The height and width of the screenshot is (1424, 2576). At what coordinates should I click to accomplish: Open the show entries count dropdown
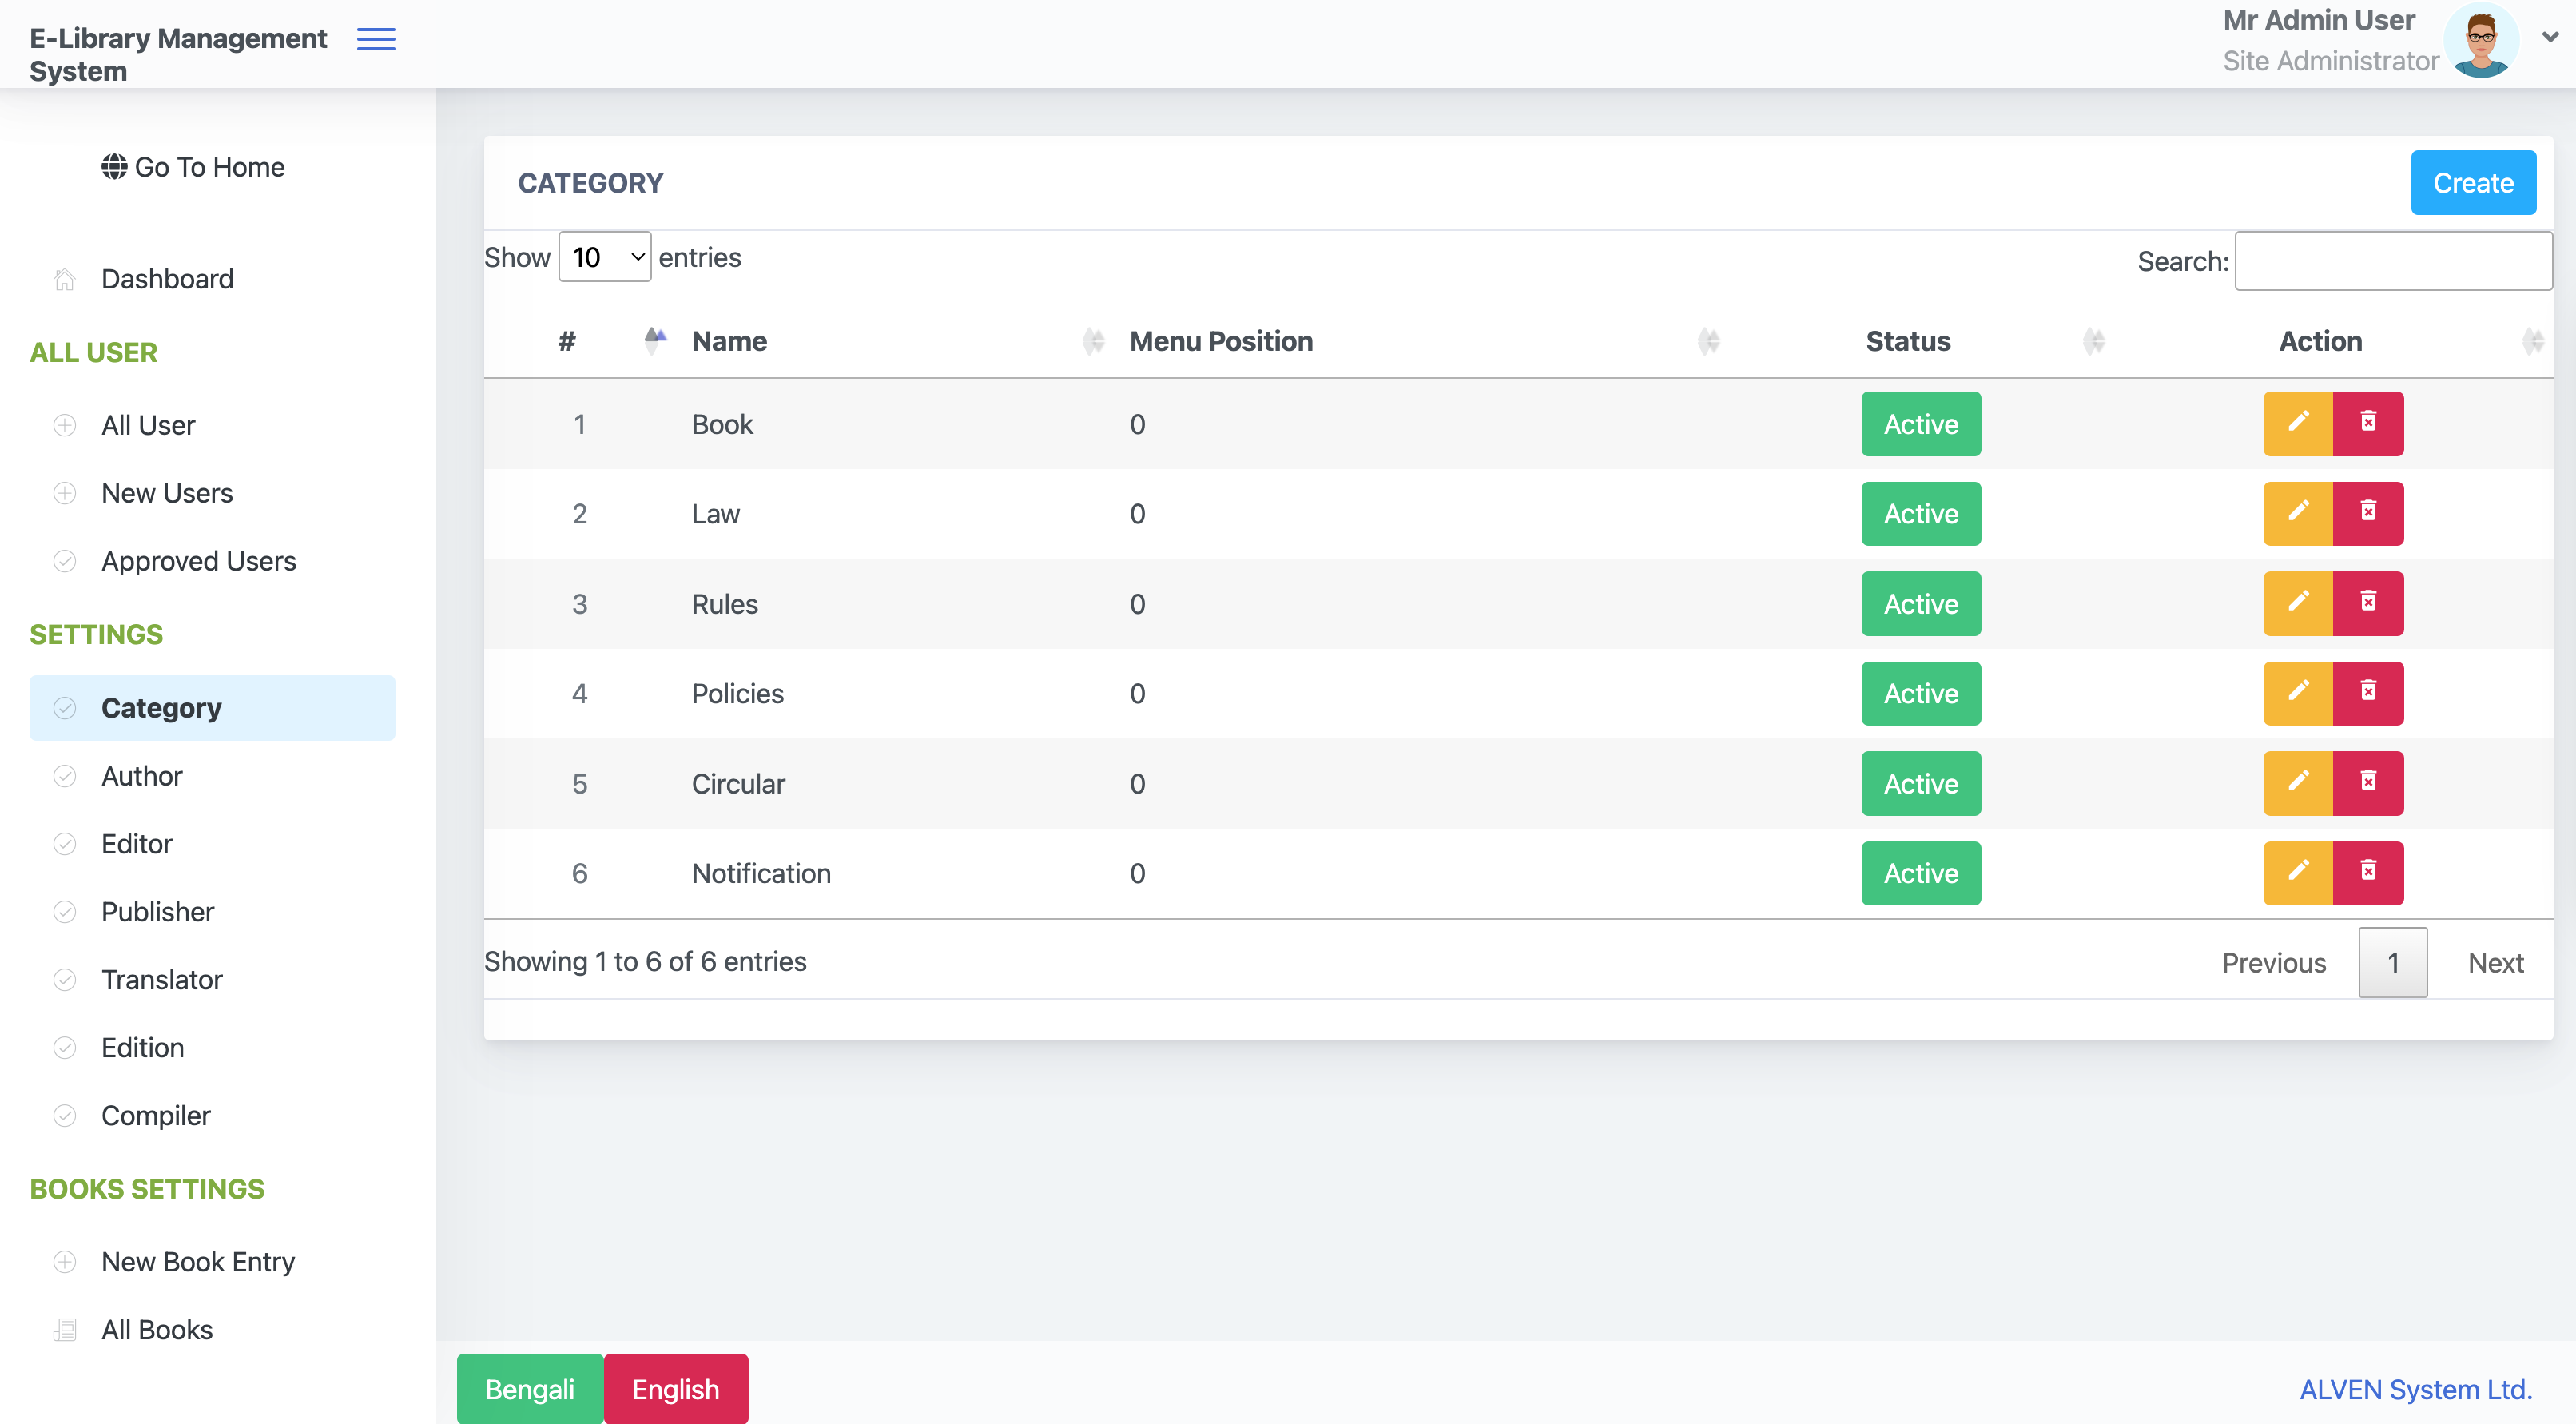tap(605, 257)
